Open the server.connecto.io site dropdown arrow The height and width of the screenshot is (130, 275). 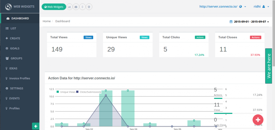tap(245, 7)
